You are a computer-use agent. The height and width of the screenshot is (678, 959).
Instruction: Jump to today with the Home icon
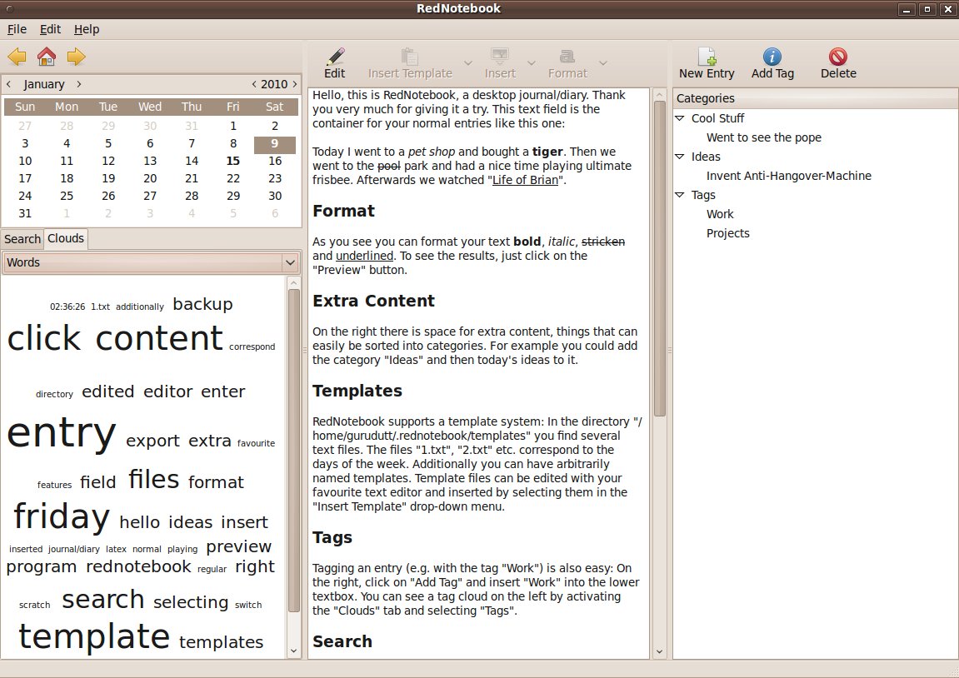46,57
